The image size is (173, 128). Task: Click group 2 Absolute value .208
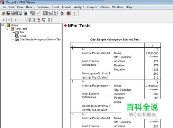click(x=156, y=94)
